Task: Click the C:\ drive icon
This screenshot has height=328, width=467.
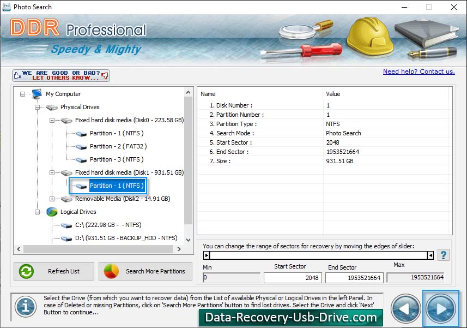Action: coord(66,225)
